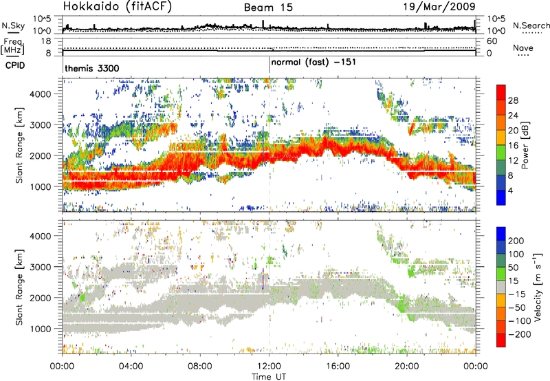Screen dimensions: 550x381
Task: Click the '12' power colorbar label
Action: coord(513,161)
